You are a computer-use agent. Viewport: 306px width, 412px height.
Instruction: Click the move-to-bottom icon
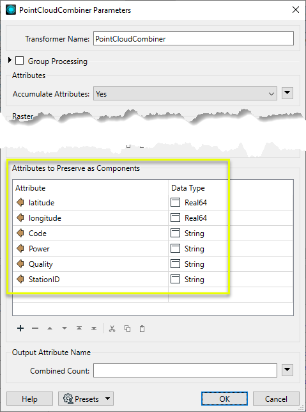point(94,328)
